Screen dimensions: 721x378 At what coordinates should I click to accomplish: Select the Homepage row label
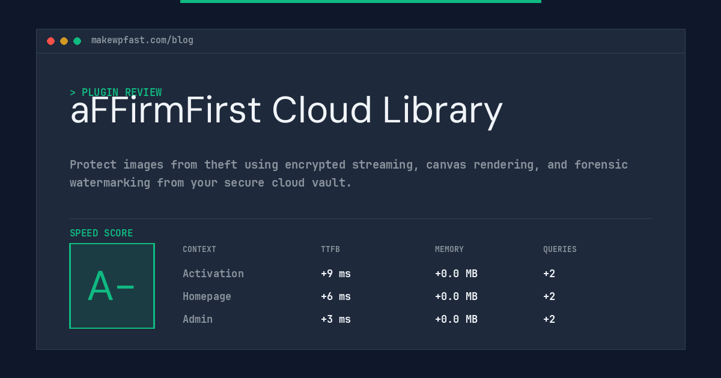pos(207,296)
